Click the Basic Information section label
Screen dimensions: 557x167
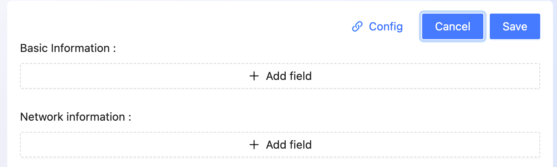(68, 48)
